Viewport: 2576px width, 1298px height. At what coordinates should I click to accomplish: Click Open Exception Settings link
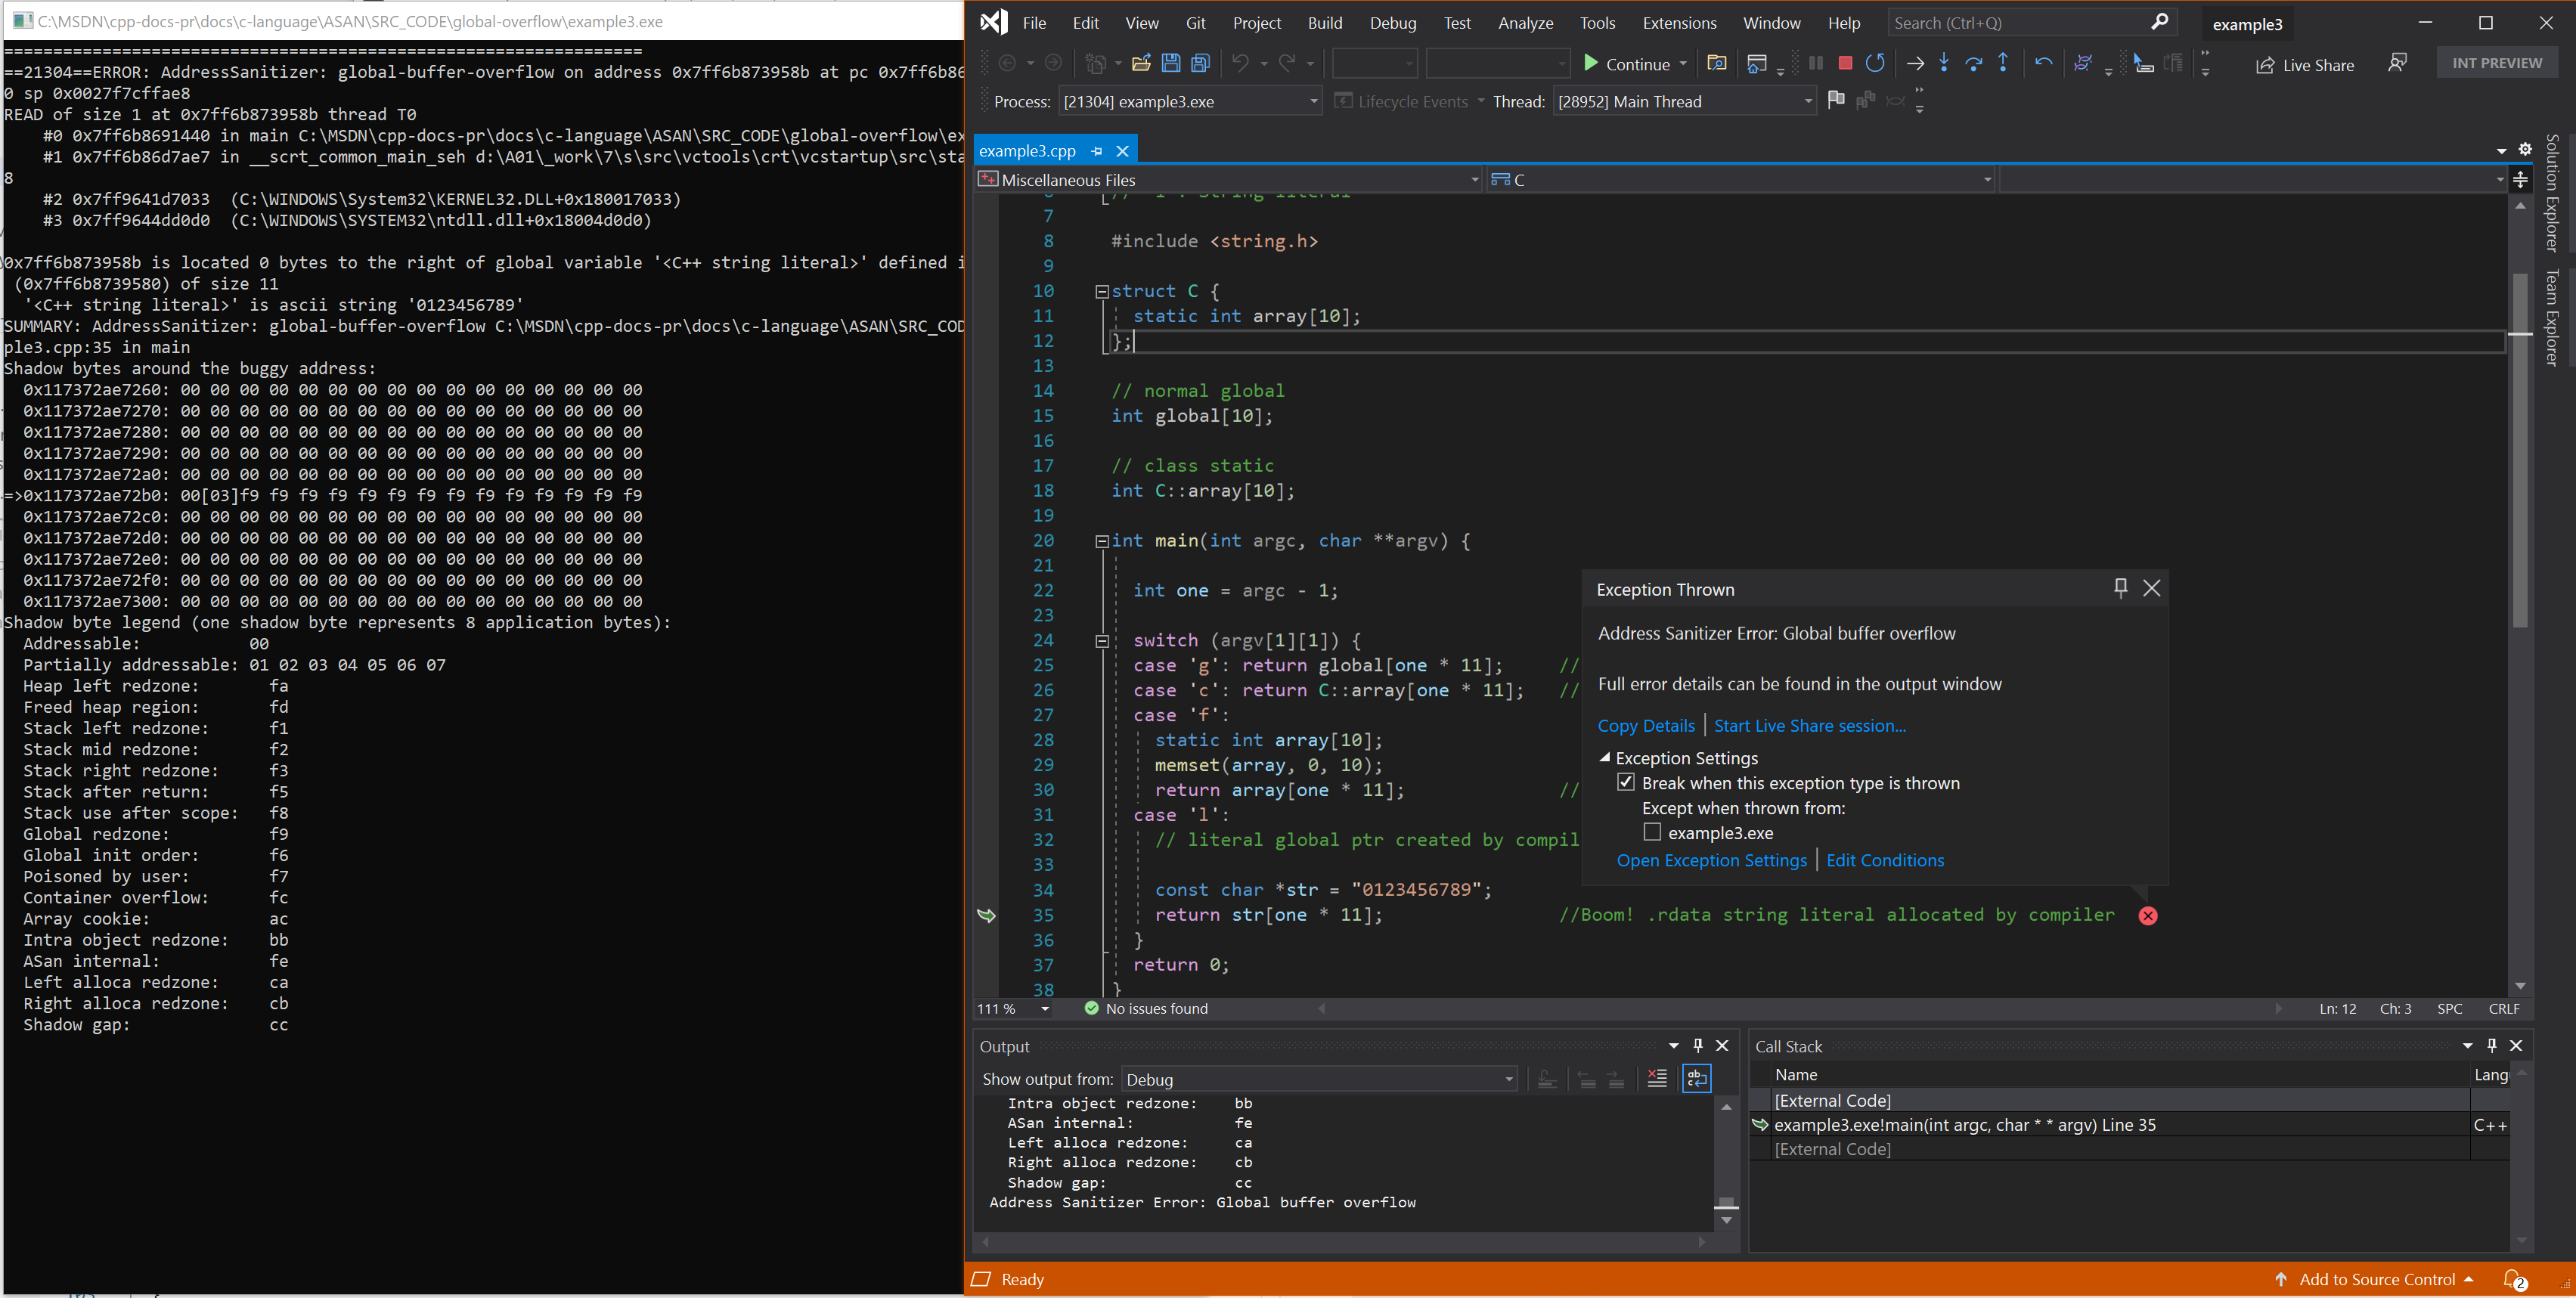tap(1711, 860)
